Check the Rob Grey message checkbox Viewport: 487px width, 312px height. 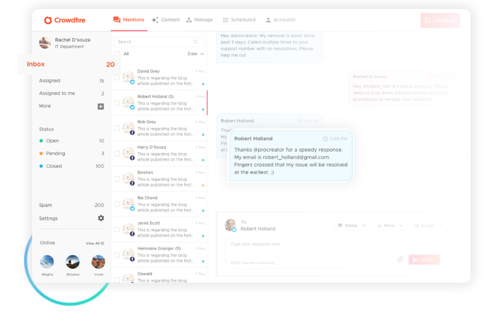point(117,128)
